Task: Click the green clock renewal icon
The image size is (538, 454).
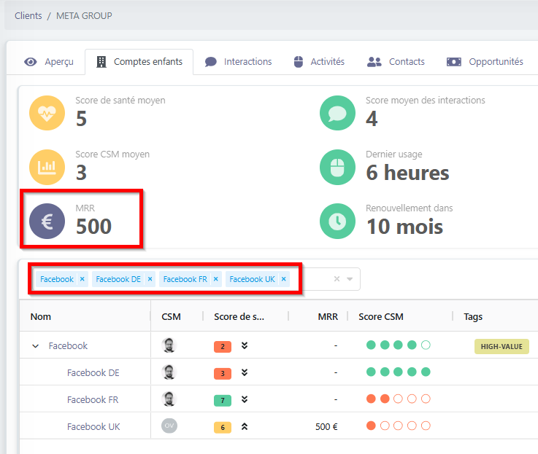Action: (x=337, y=221)
